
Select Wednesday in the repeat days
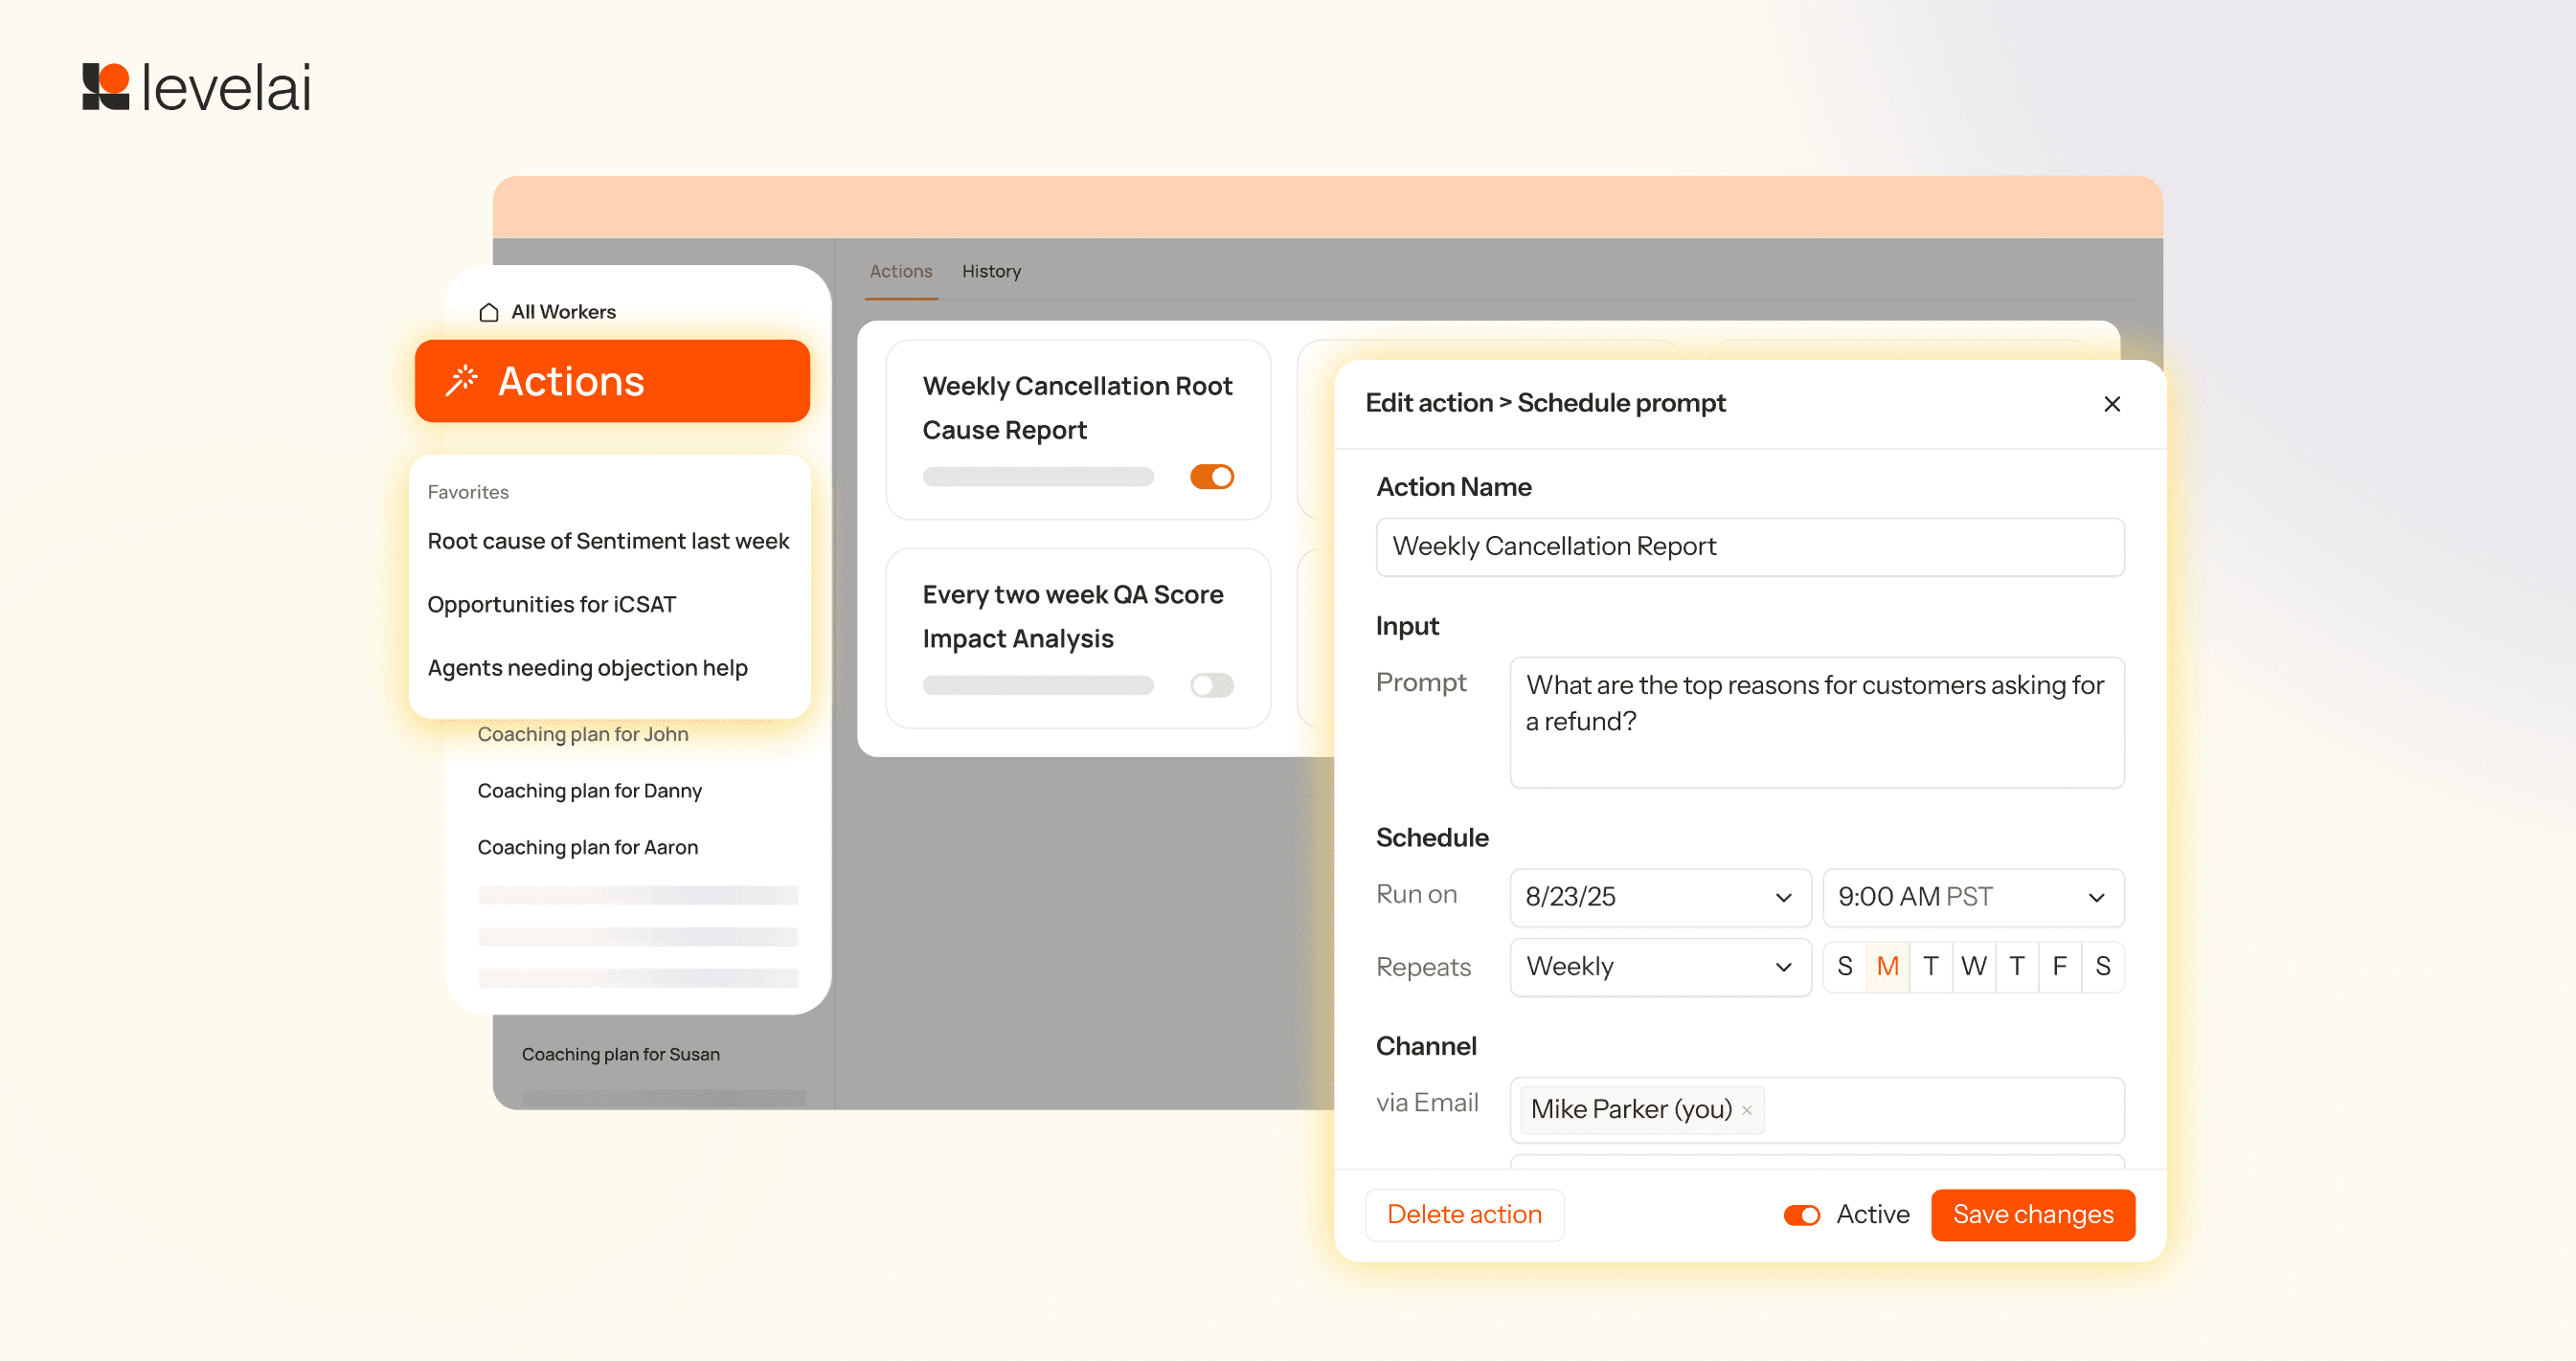point(1973,967)
